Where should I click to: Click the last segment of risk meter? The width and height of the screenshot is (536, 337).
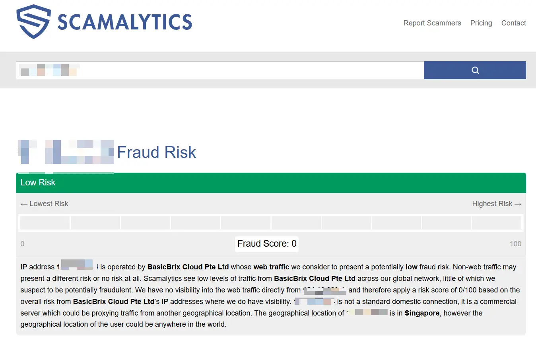coord(496,223)
